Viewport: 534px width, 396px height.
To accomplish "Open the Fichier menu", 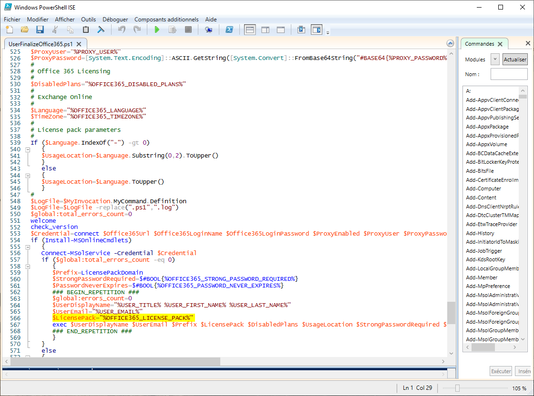I will [x=12, y=20].
